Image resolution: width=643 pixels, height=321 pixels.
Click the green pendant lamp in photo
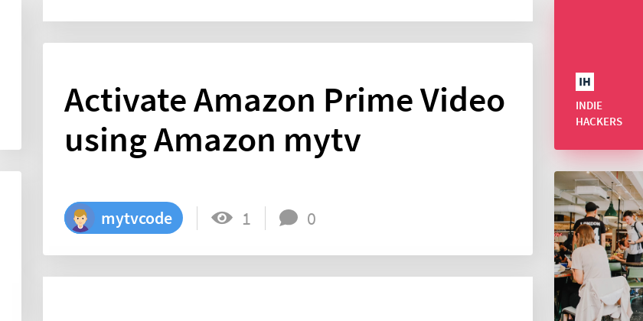pyautogui.click(x=611, y=209)
